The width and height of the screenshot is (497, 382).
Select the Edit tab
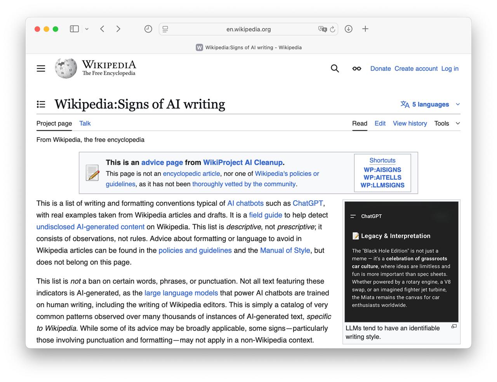click(x=380, y=123)
